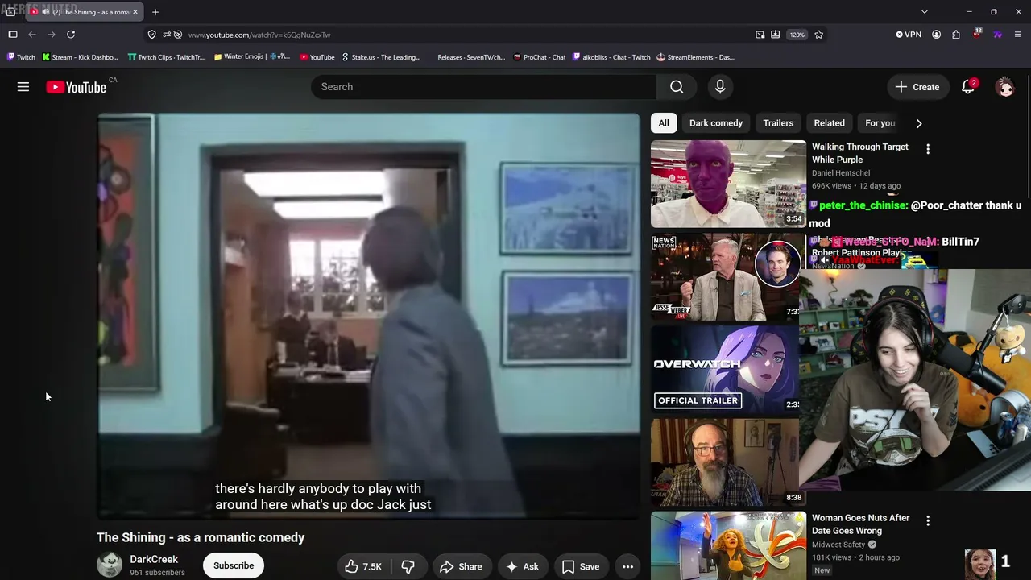
Task: Click the YouTube search input field
Action: [483, 87]
